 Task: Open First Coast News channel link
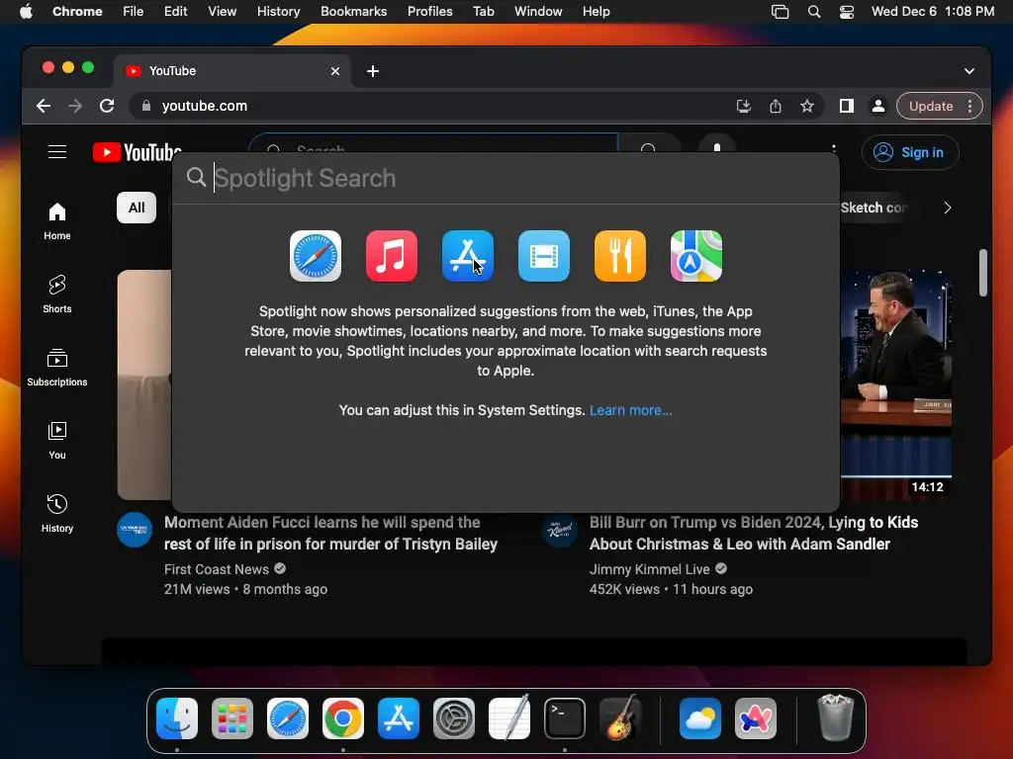click(217, 569)
